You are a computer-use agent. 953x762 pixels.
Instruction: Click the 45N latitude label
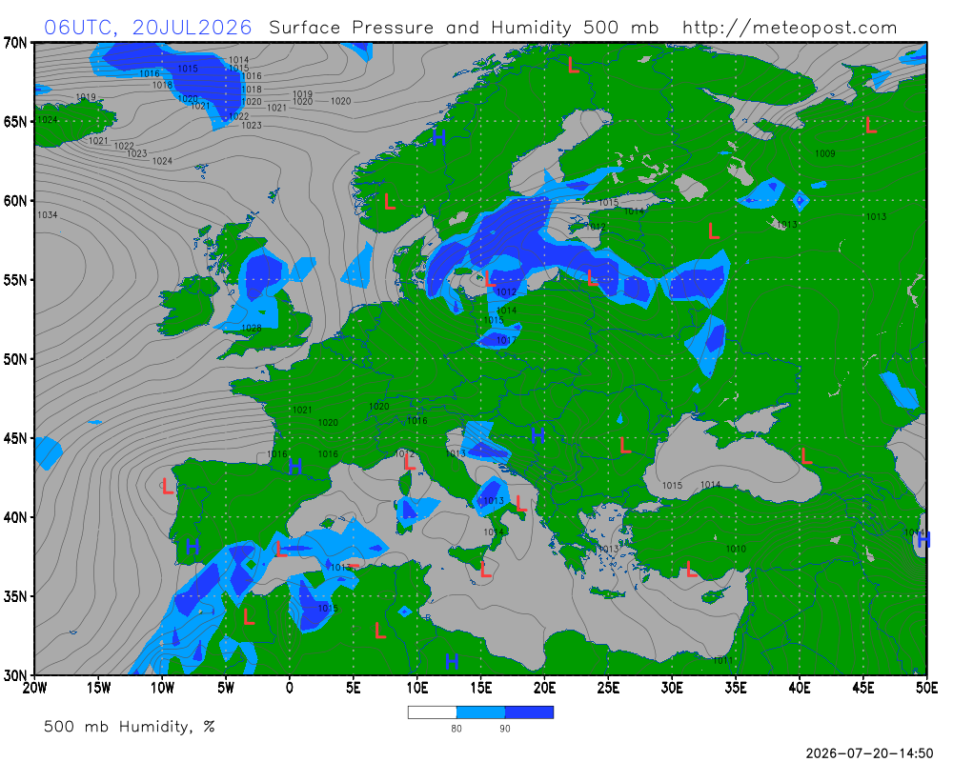15,438
